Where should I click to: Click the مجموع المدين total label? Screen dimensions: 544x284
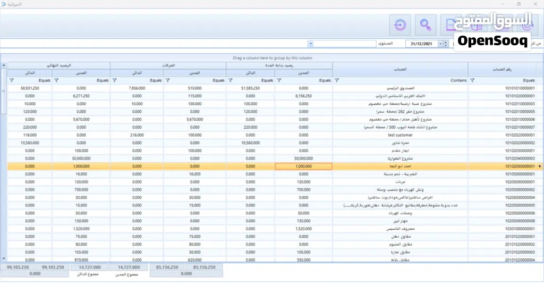[126, 274]
